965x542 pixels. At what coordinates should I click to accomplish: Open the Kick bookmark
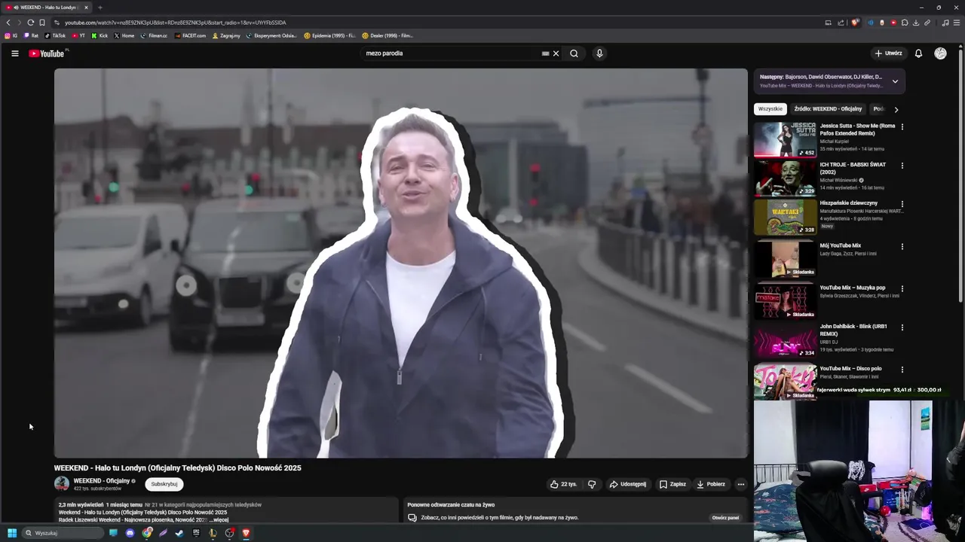pyautogui.click(x=100, y=35)
